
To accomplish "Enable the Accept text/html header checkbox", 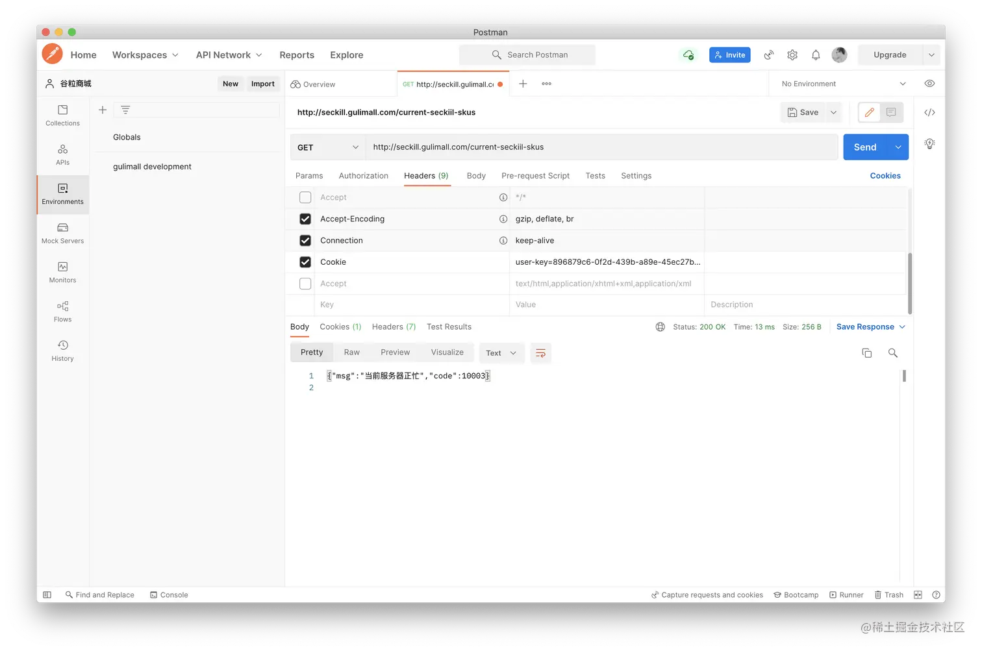I will 305,284.
